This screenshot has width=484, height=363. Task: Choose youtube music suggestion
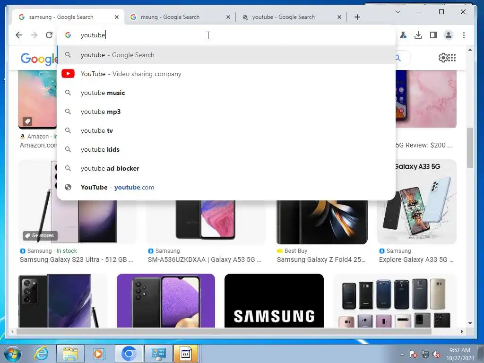pos(226,93)
